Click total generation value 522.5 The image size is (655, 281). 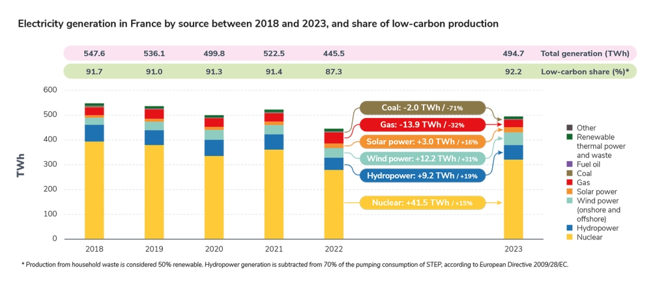tap(274, 54)
